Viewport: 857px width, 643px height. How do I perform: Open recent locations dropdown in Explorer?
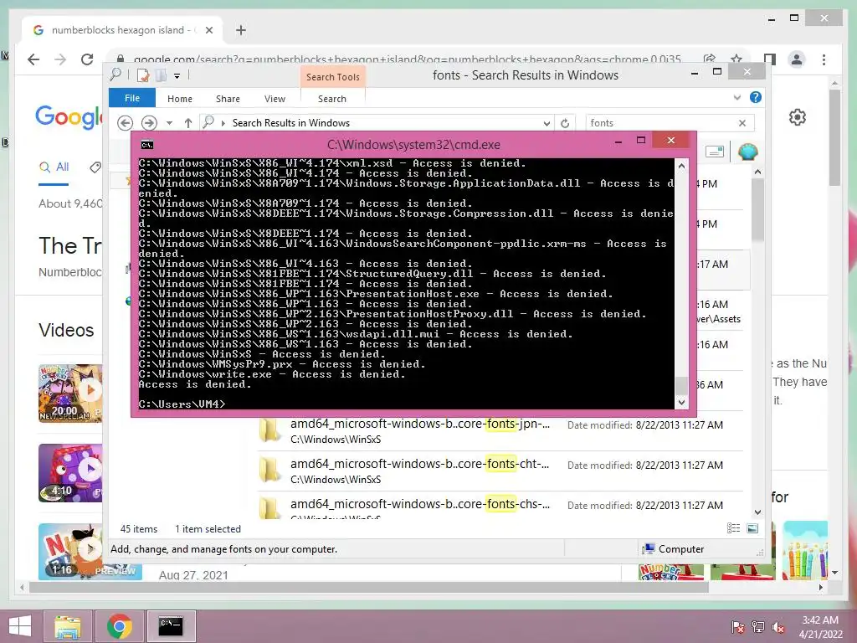click(x=169, y=123)
